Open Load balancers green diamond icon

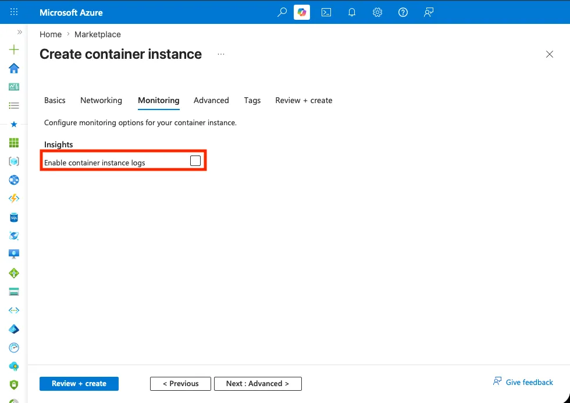pos(14,273)
